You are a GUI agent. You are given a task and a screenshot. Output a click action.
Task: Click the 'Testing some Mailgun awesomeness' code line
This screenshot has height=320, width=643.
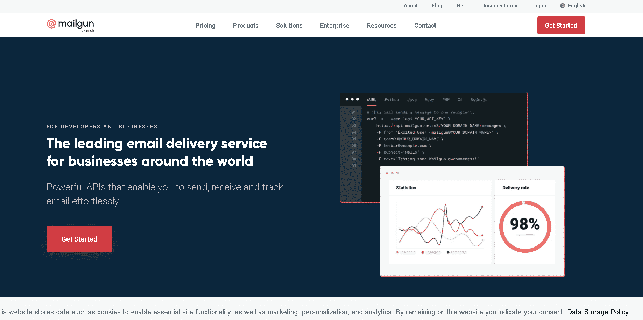(428, 159)
